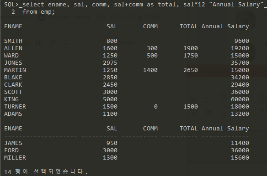Click CLARK's annual salary 29400
Image resolution: width=267 pixels, height=176 pixels.
[240, 85]
